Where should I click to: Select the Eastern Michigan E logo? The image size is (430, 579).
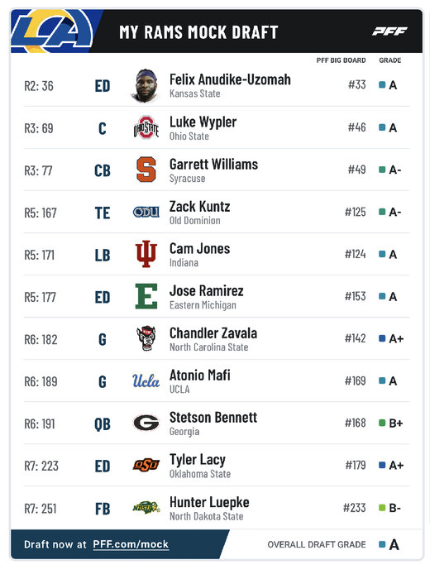point(146,296)
